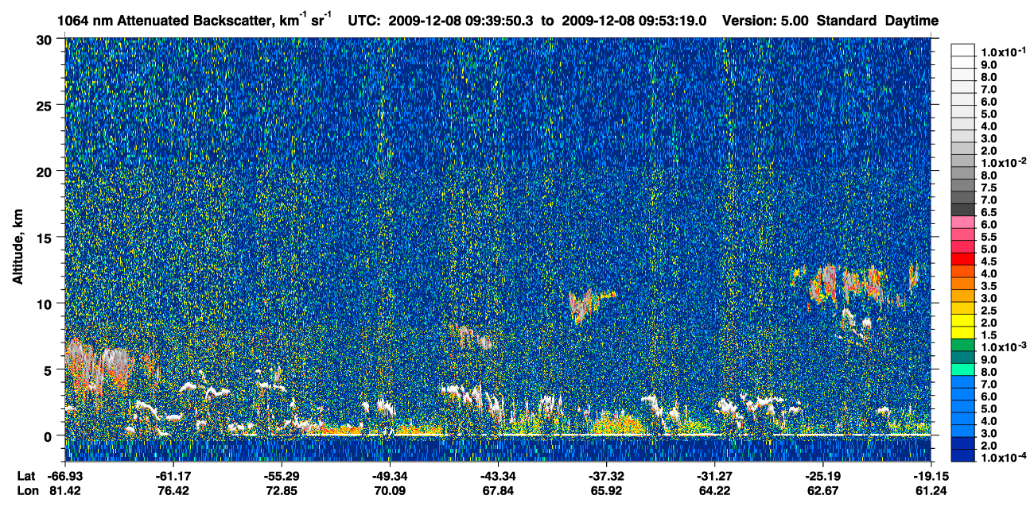Click colorbar label '2.5'
Image resolution: width=1034 pixels, height=530 pixels.
click(989, 311)
